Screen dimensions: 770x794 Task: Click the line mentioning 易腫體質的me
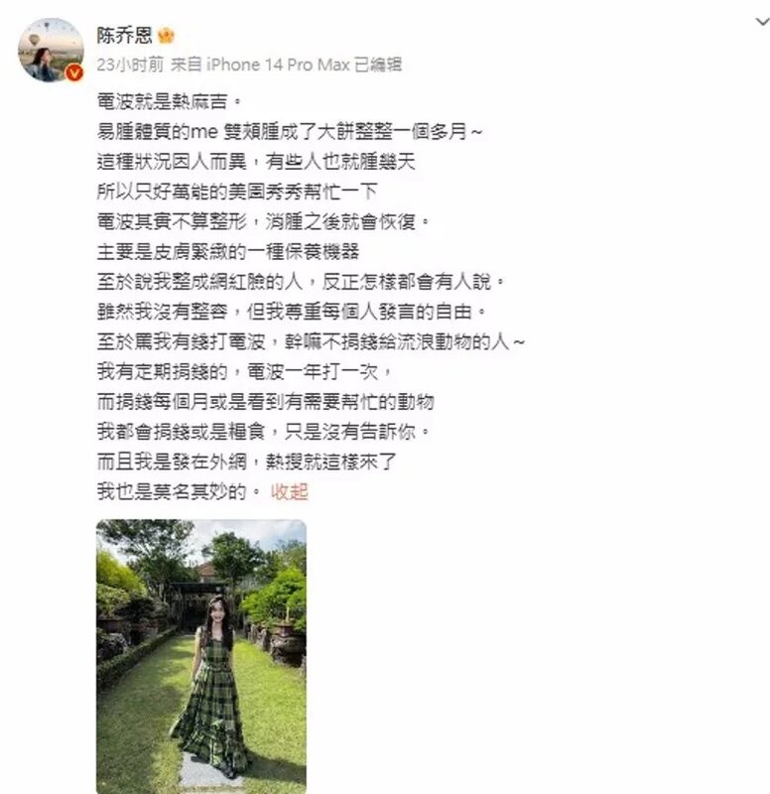[x=290, y=132]
